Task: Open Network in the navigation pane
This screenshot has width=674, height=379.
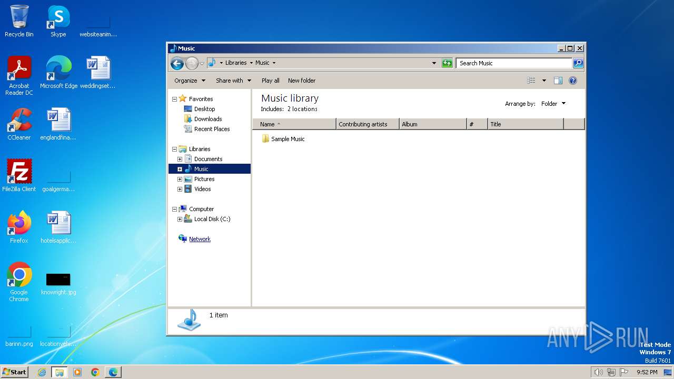Action: coord(200,239)
